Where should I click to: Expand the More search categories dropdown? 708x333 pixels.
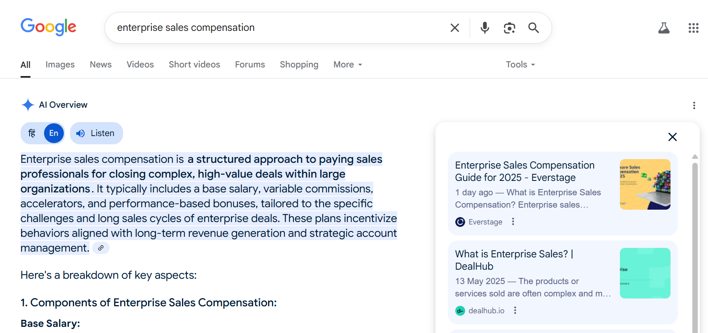[348, 65]
